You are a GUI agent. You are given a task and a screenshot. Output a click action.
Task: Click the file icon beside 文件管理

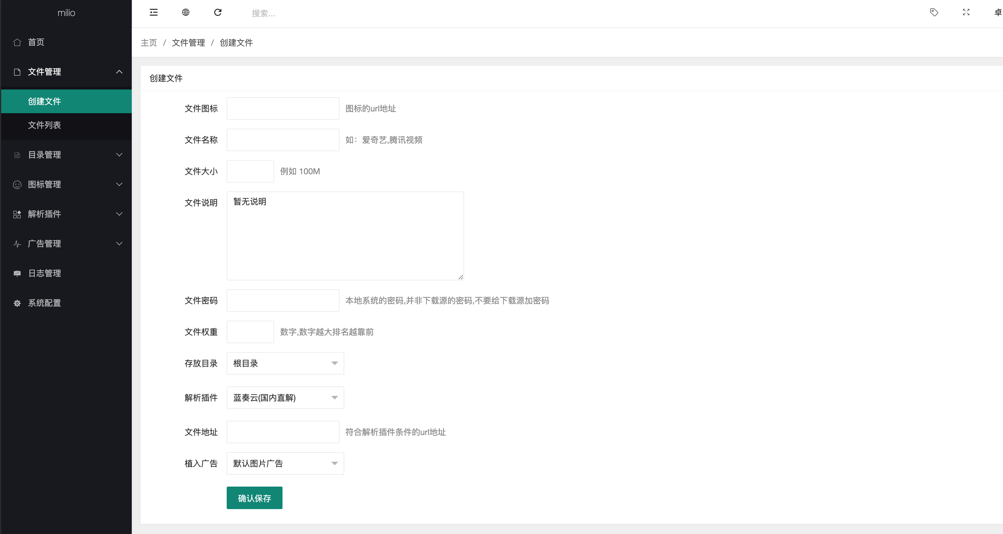tap(17, 72)
